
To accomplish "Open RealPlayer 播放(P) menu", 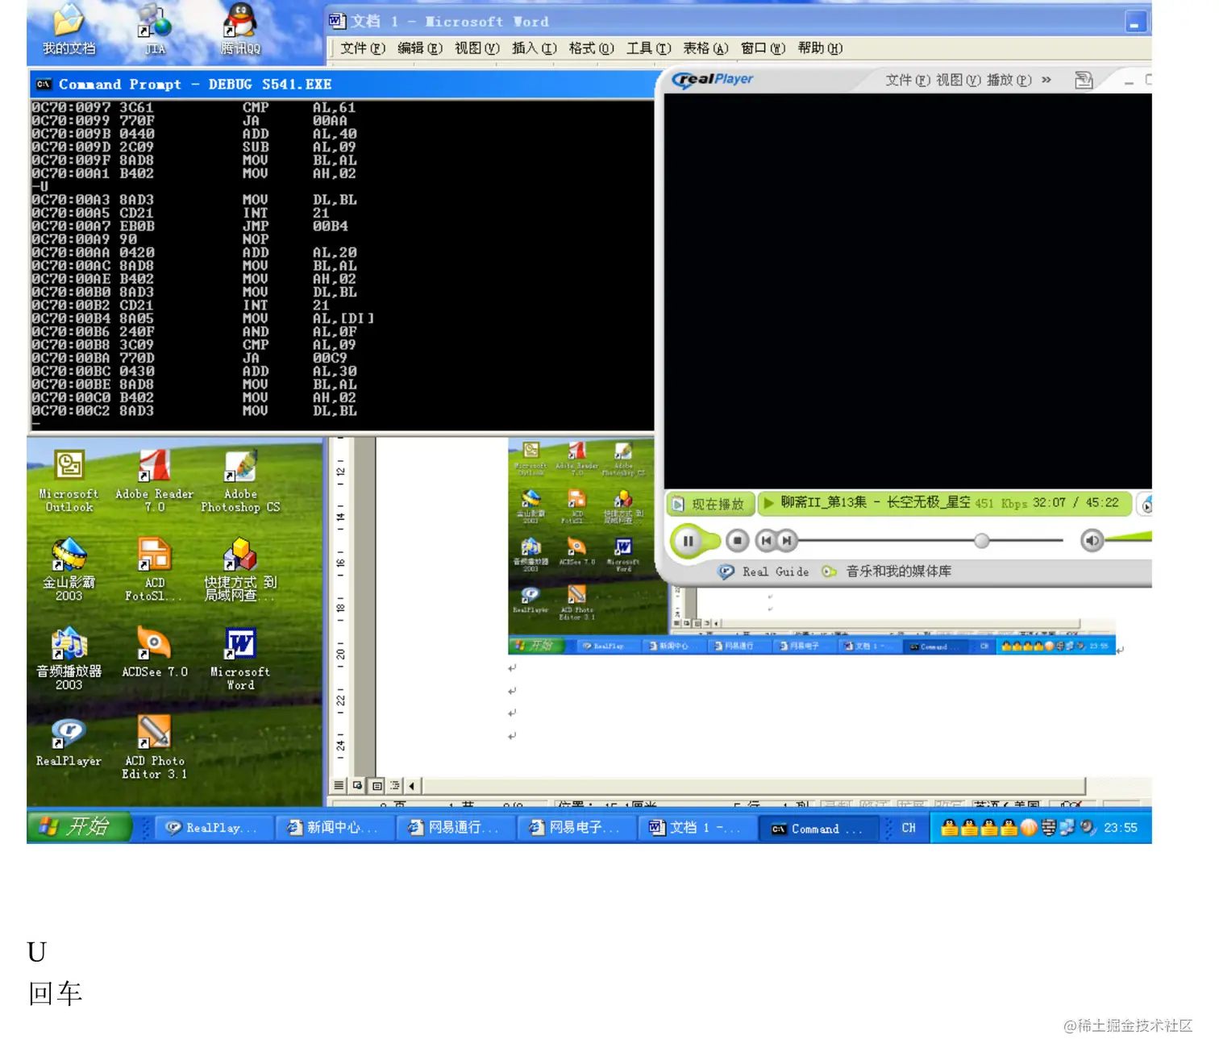I will 1009,80.
